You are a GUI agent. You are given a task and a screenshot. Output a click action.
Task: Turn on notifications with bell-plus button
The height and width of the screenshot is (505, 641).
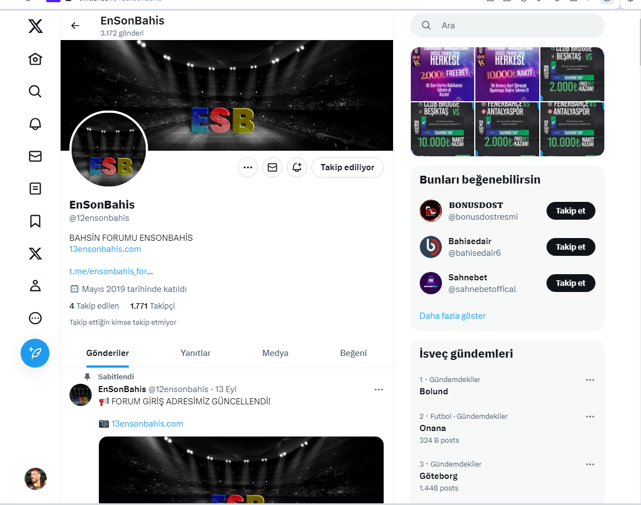297,167
